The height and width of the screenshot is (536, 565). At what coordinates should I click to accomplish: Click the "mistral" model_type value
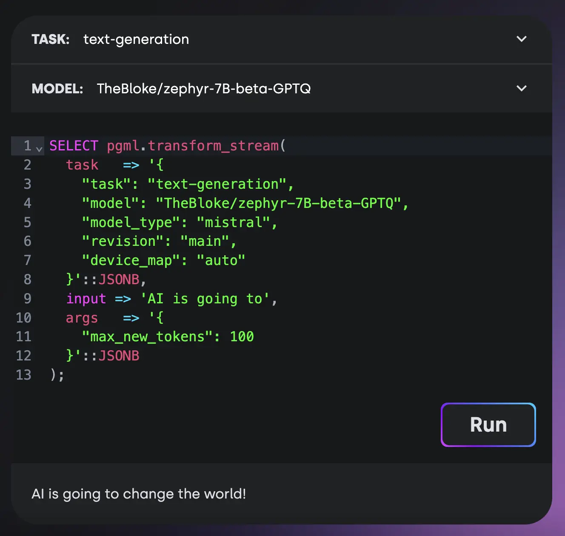[x=233, y=222]
